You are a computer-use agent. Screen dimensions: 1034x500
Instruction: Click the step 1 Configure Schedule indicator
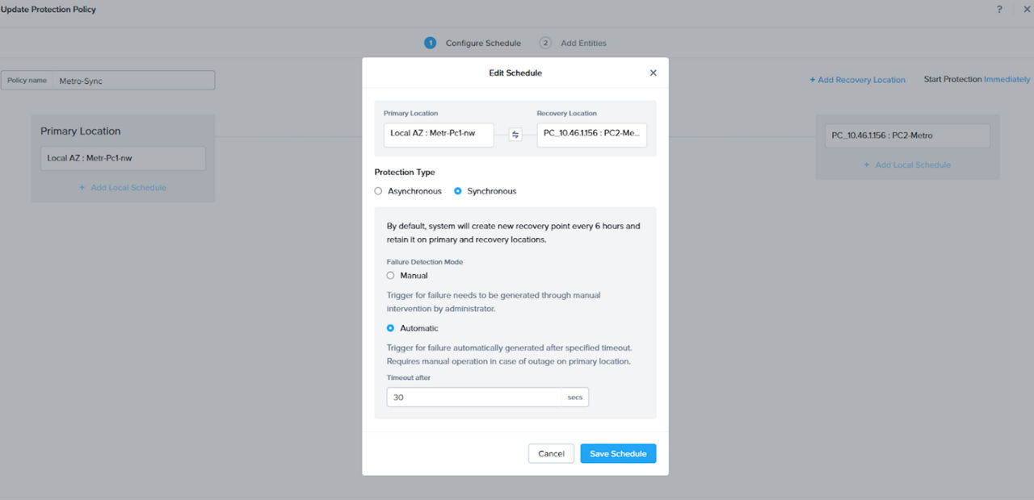(x=430, y=43)
